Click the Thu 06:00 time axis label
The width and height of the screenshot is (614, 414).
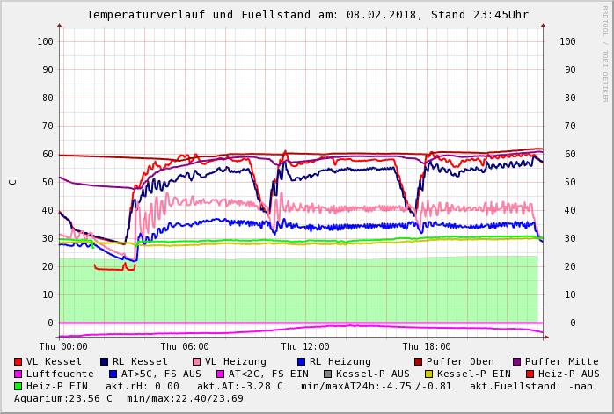click(185, 346)
